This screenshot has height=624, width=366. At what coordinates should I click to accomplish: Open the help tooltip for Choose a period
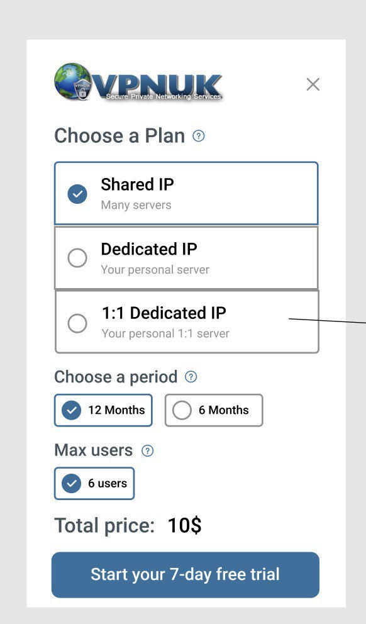[191, 376]
